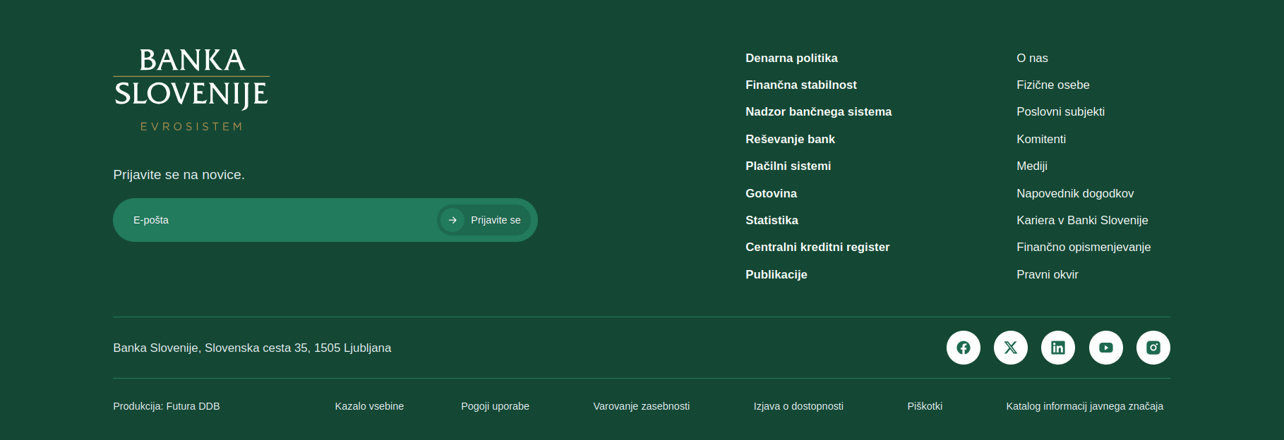
Task: Open Nadzor bančnega sistema link
Action: coord(818,111)
